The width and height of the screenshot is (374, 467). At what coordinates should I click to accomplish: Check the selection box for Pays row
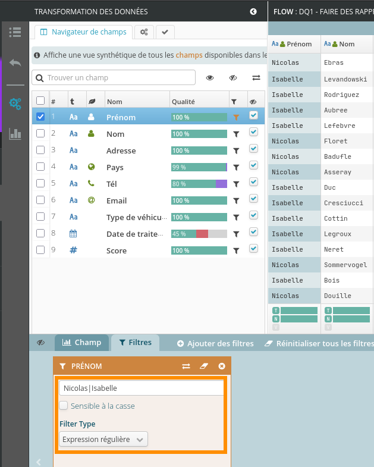(40, 167)
